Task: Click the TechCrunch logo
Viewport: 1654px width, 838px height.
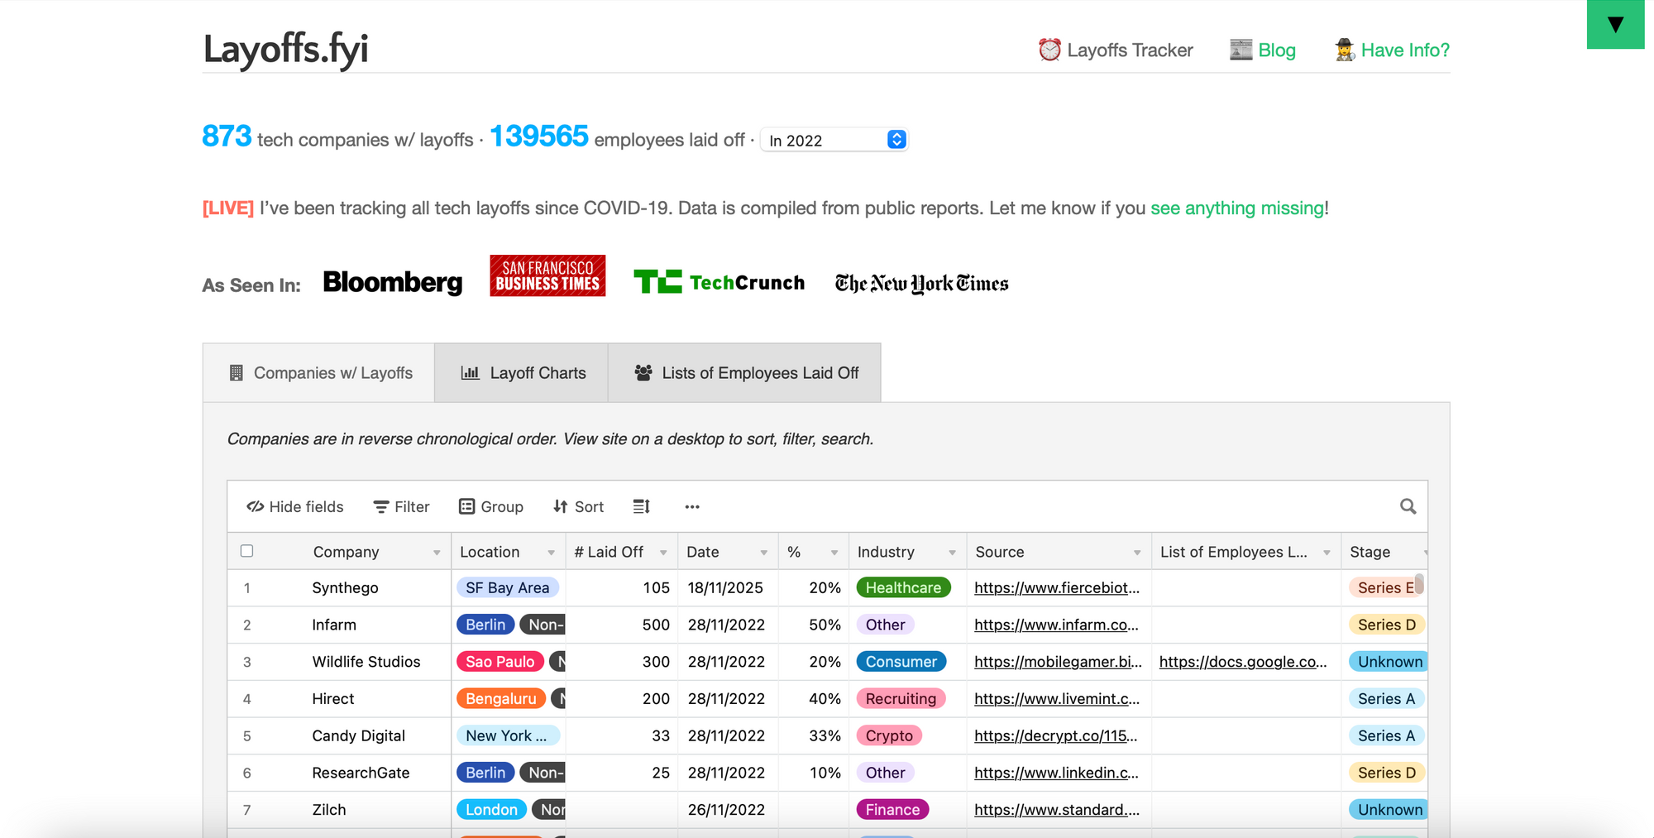Action: [x=719, y=282]
